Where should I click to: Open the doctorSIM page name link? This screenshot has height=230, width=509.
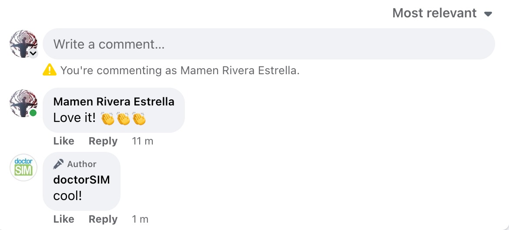[x=81, y=180]
